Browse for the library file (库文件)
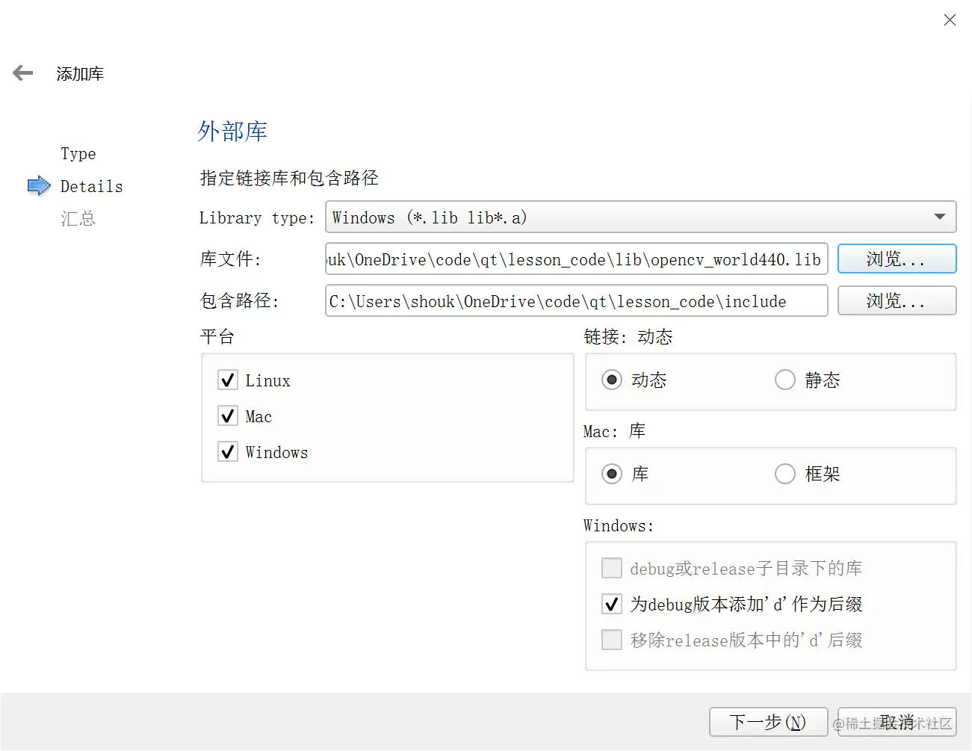972x751 pixels. 897,259
